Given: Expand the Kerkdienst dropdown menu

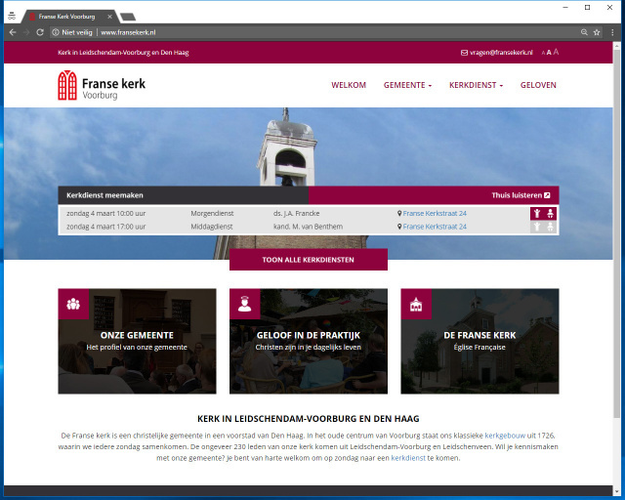Looking at the screenshot, I should (476, 85).
